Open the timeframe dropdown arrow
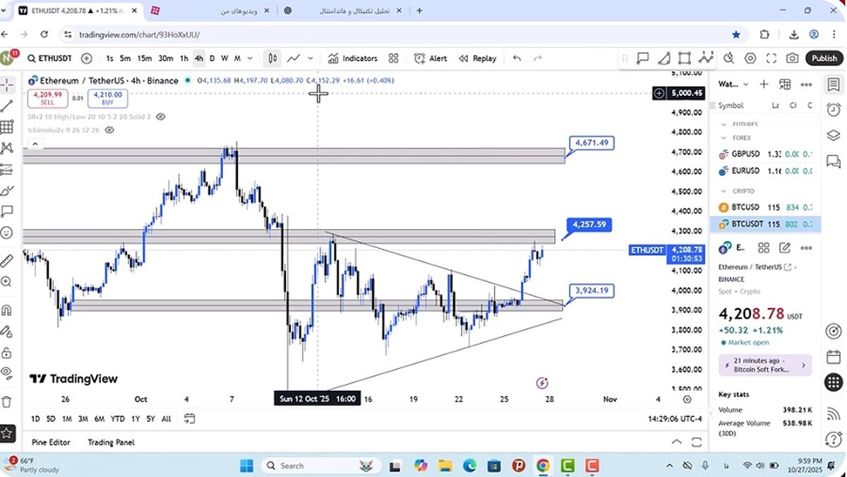Screen dimensions: 847x477 click(x=251, y=58)
